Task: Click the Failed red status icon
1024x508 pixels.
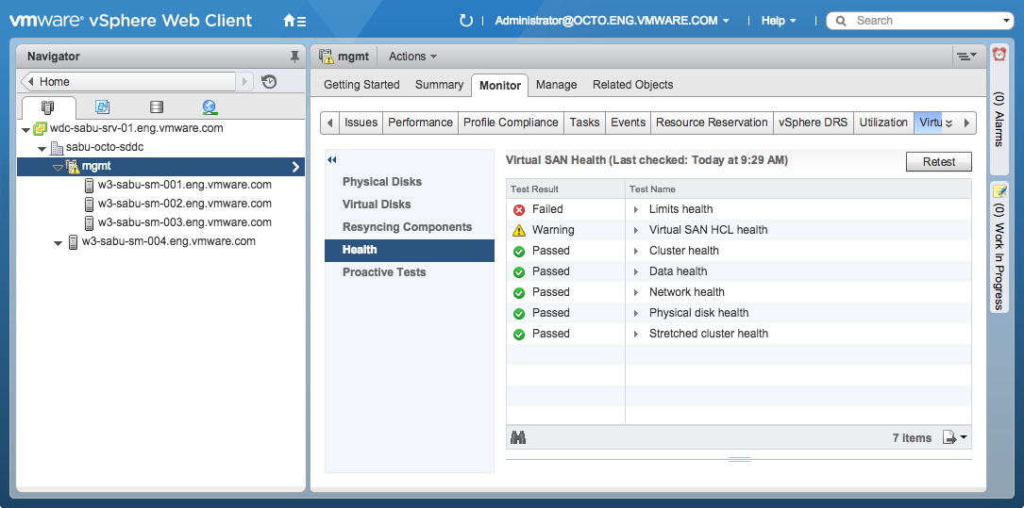Action: coord(519,209)
